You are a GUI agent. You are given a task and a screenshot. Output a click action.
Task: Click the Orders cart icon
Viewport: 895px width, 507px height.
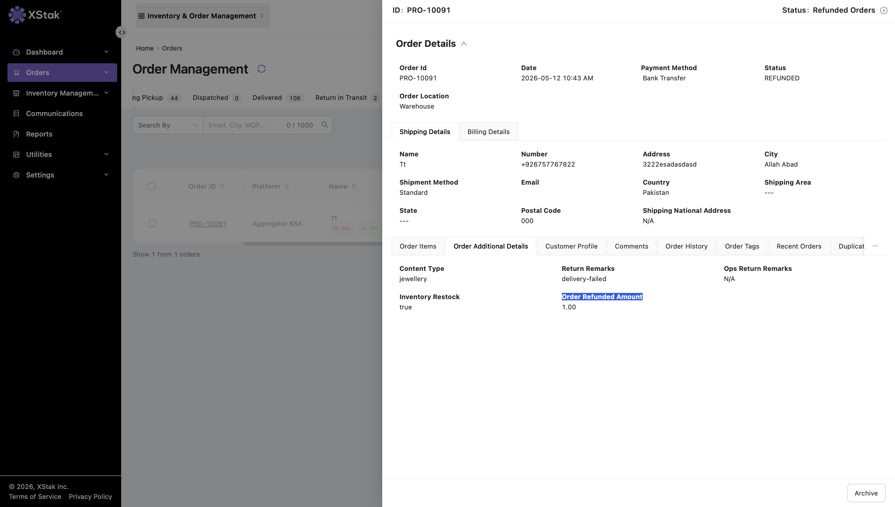[x=16, y=73]
